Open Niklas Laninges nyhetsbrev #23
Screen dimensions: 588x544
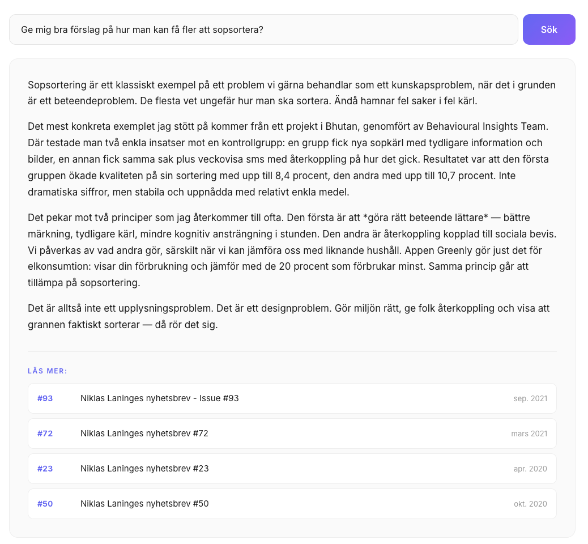coord(292,469)
